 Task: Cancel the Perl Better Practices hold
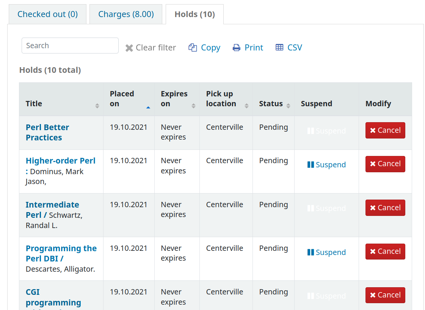pos(385,131)
